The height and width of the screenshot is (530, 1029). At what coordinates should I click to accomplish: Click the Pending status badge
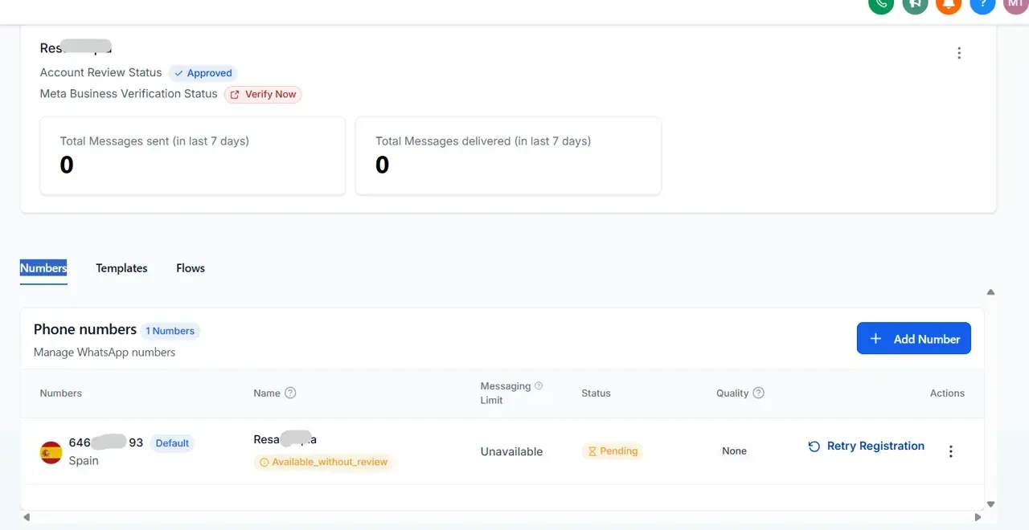click(x=613, y=451)
